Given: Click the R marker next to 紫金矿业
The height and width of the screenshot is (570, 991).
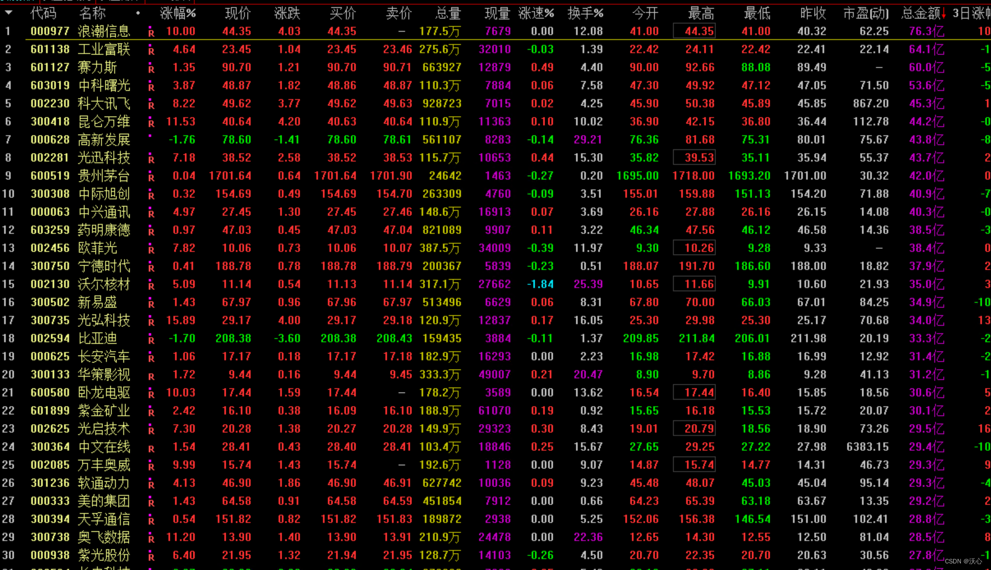Looking at the screenshot, I should click(151, 412).
